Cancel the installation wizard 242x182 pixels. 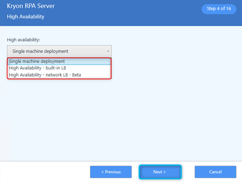pyautogui.click(x=215, y=172)
